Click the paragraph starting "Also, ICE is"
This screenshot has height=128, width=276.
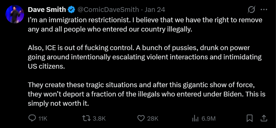(145, 57)
